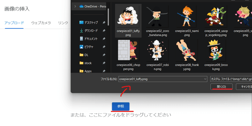Switch to the リンク tab

pyautogui.click(x=63, y=23)
